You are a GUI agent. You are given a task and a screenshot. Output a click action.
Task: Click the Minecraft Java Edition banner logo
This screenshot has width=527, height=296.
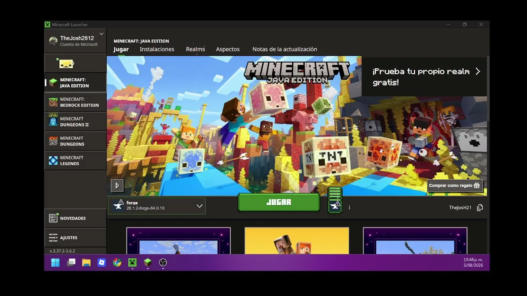tap(297, 73)
